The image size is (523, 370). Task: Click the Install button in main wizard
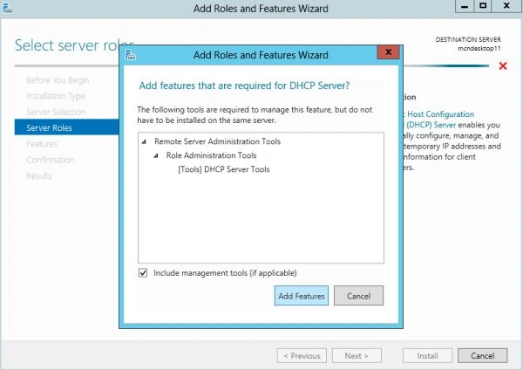click(x=427, y=356)
